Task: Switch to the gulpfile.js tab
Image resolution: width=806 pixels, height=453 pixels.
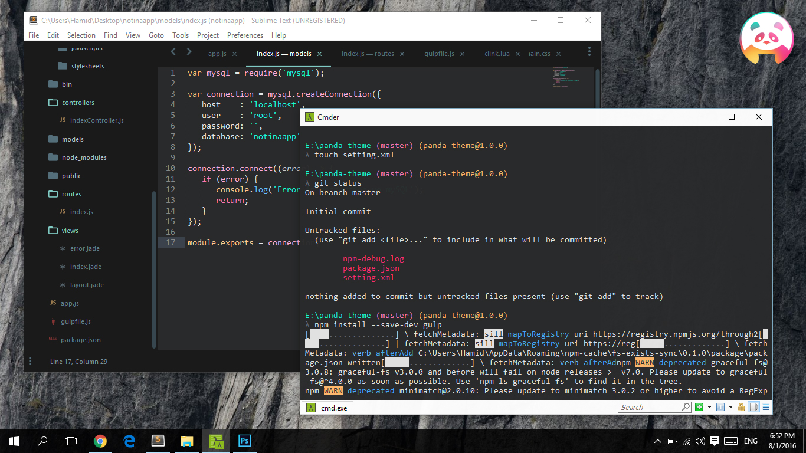Action: point(439,54)
